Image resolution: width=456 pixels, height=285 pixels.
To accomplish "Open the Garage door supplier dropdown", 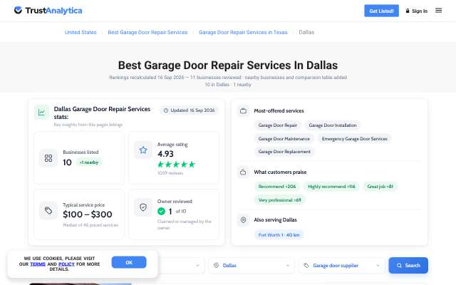I will (x=341, y=265).
